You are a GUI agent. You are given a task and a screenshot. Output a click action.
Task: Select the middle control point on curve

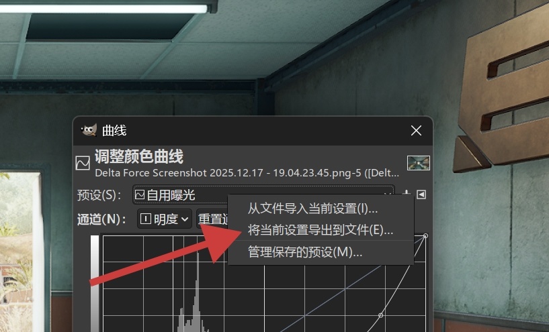[380, 315]
